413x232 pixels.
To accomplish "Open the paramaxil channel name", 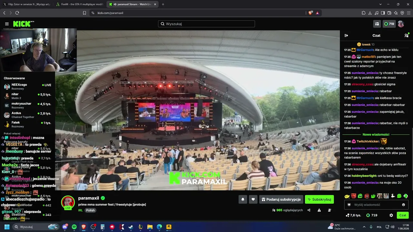I will point(88,198).
